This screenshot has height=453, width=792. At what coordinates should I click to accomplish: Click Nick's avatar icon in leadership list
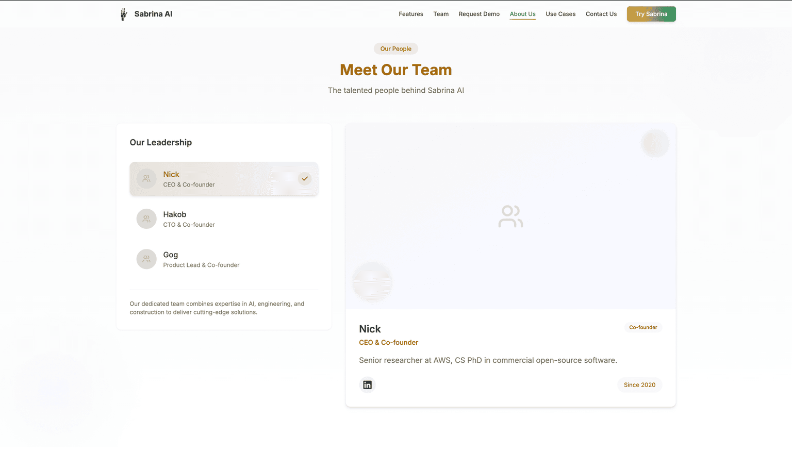point(146,179)
